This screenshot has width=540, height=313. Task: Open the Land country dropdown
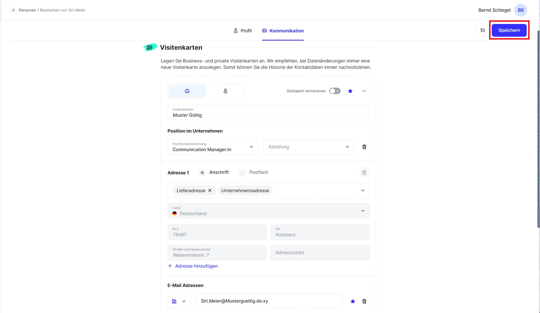click(x=268, y=211)
